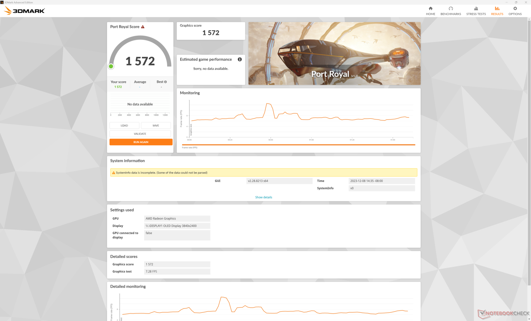The image size is (531, 321).
Task: Open the Stress Tests icon
Action: tap(476, 9)
